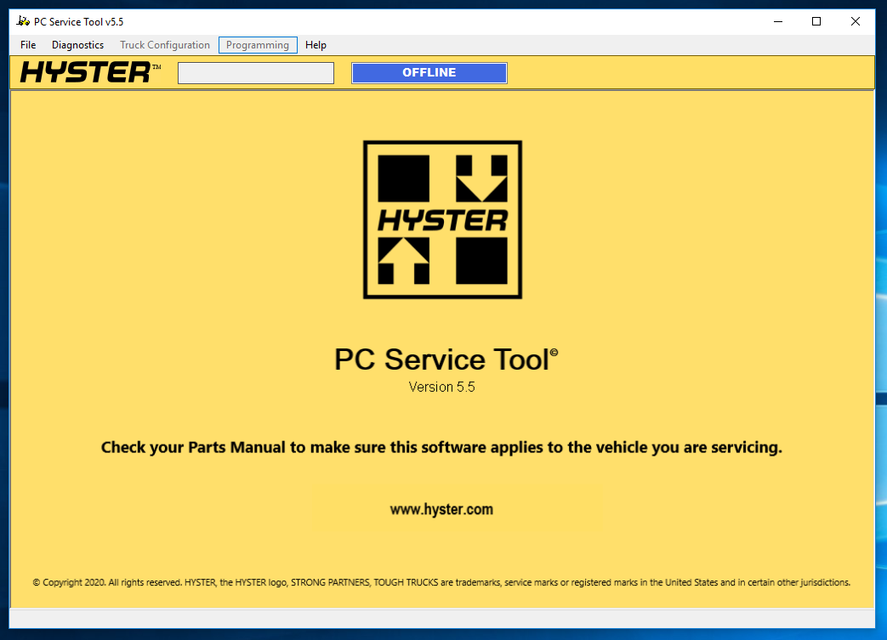This screenshot has height=640, width=887.
Task: Maximize the PC Service Tool window
Action: pyautogui.click(x=816, y=21)
